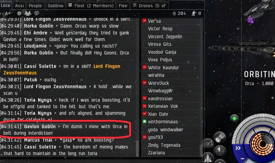Click the purple target bracket icon in space
This screenshot has width=275, height=163.
pyautogui.click(x=251, y=20)
